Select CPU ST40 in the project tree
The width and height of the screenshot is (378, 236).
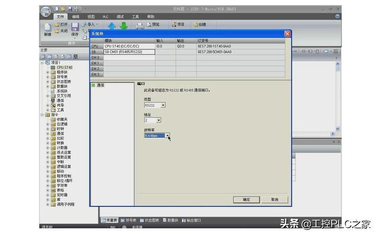(64, 68)
